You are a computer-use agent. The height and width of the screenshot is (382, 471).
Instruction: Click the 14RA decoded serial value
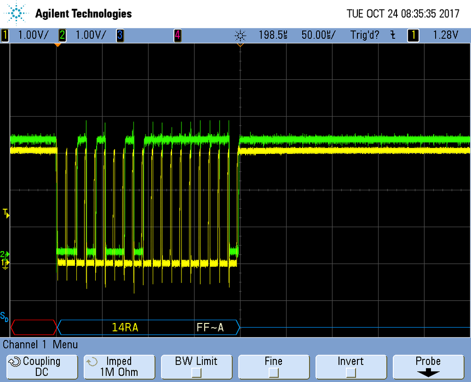point(125,328)
